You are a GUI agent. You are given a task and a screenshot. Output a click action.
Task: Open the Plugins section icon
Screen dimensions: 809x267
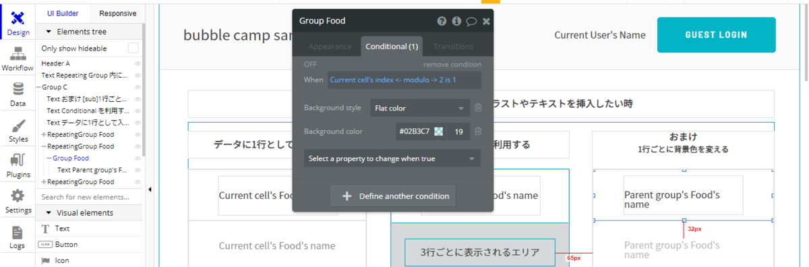pos(18,165)
